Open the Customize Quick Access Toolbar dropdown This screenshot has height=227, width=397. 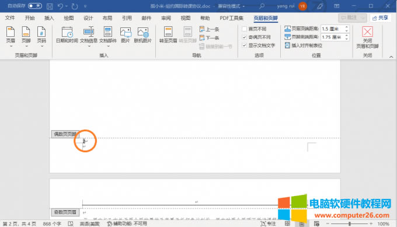click(85, 6)
